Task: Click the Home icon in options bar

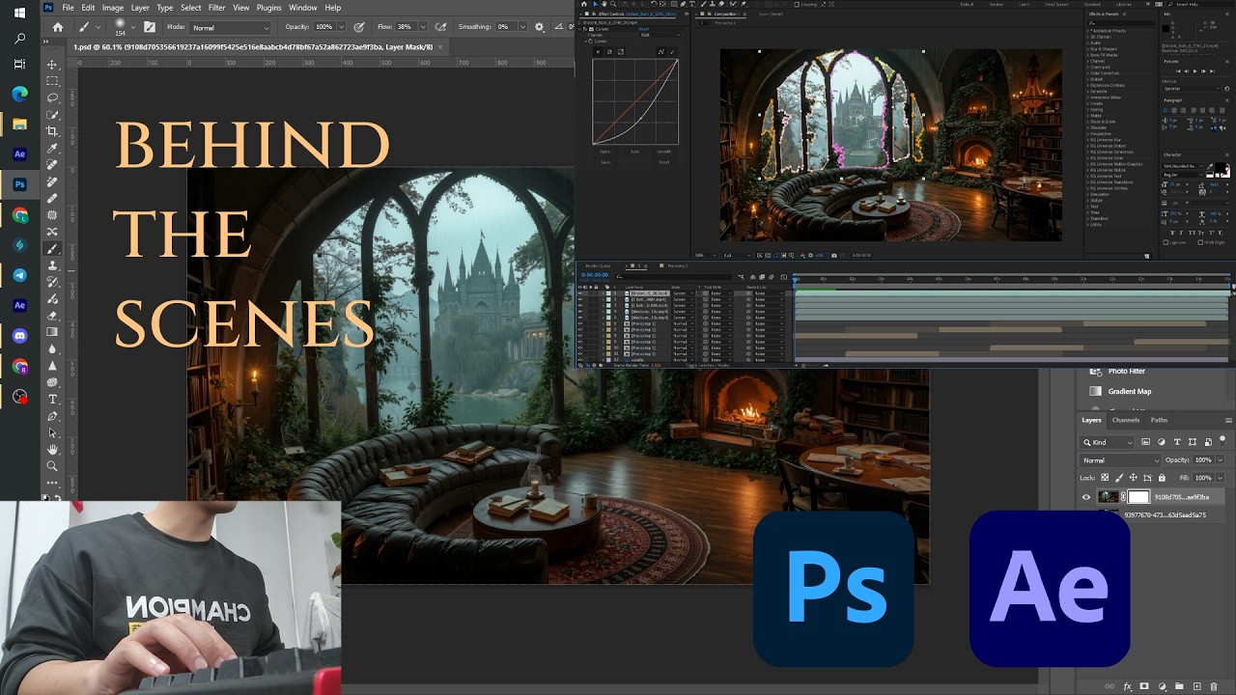Action: click(x=58, y=28)
